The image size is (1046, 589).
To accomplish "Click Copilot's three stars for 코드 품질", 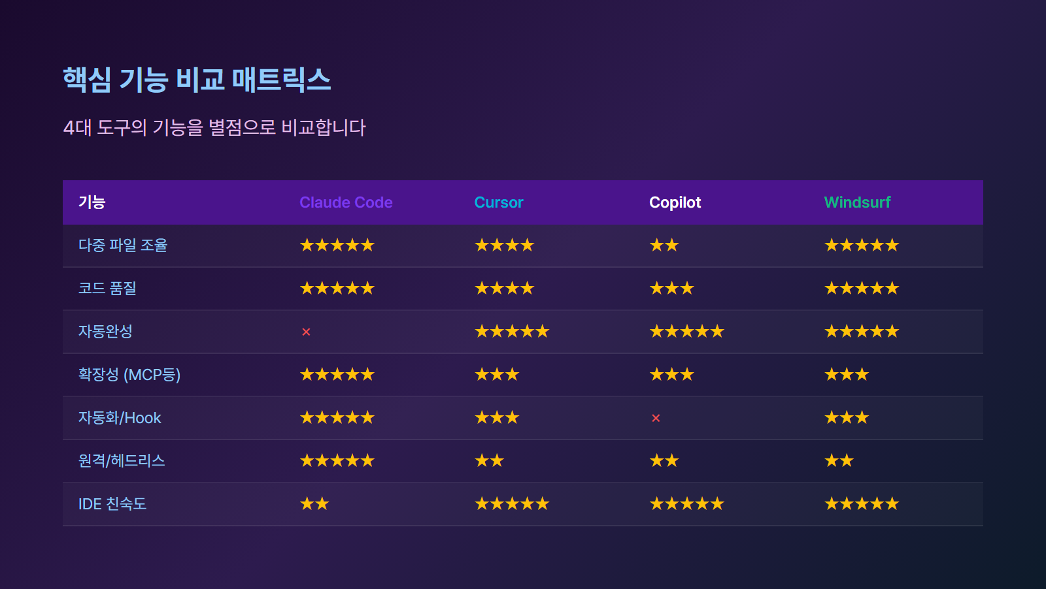I will (x=672, y=289).
